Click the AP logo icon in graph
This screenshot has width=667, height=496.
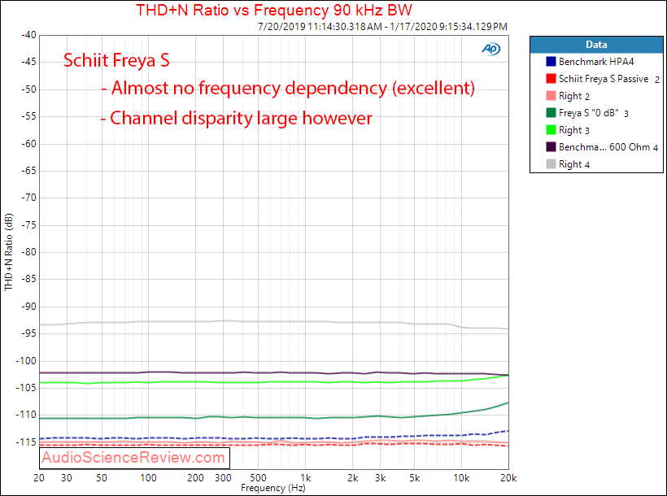coord(490,49)
